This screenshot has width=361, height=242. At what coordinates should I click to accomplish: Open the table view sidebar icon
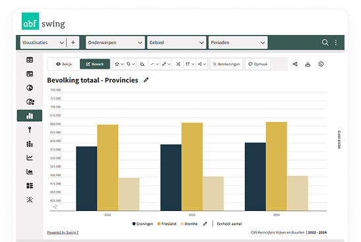30,60
